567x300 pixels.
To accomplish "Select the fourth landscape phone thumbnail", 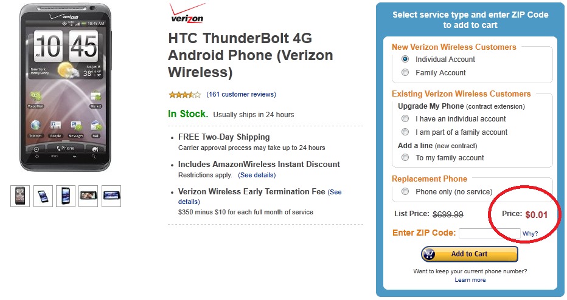I will click(x=88, y=196).
